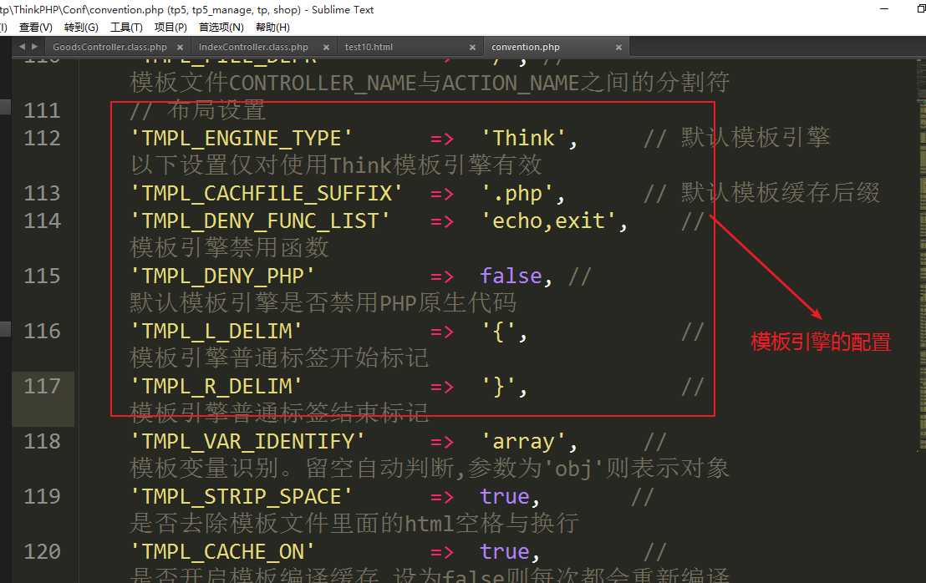The height and width of the screenshot is (583, 926).
Task: Restore down the Sublime Text window
Action: tap(921, 9)
